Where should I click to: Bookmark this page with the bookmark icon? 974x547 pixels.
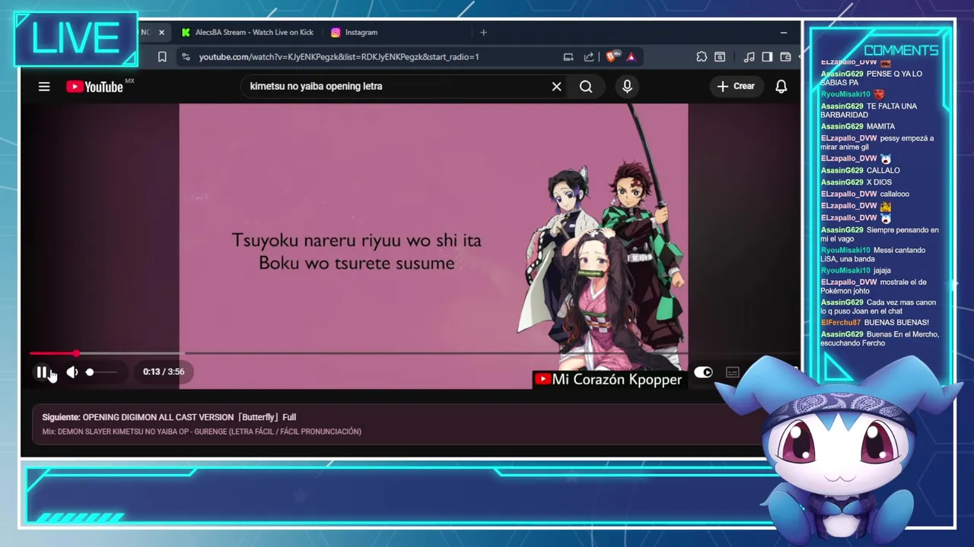click(162, 57)
